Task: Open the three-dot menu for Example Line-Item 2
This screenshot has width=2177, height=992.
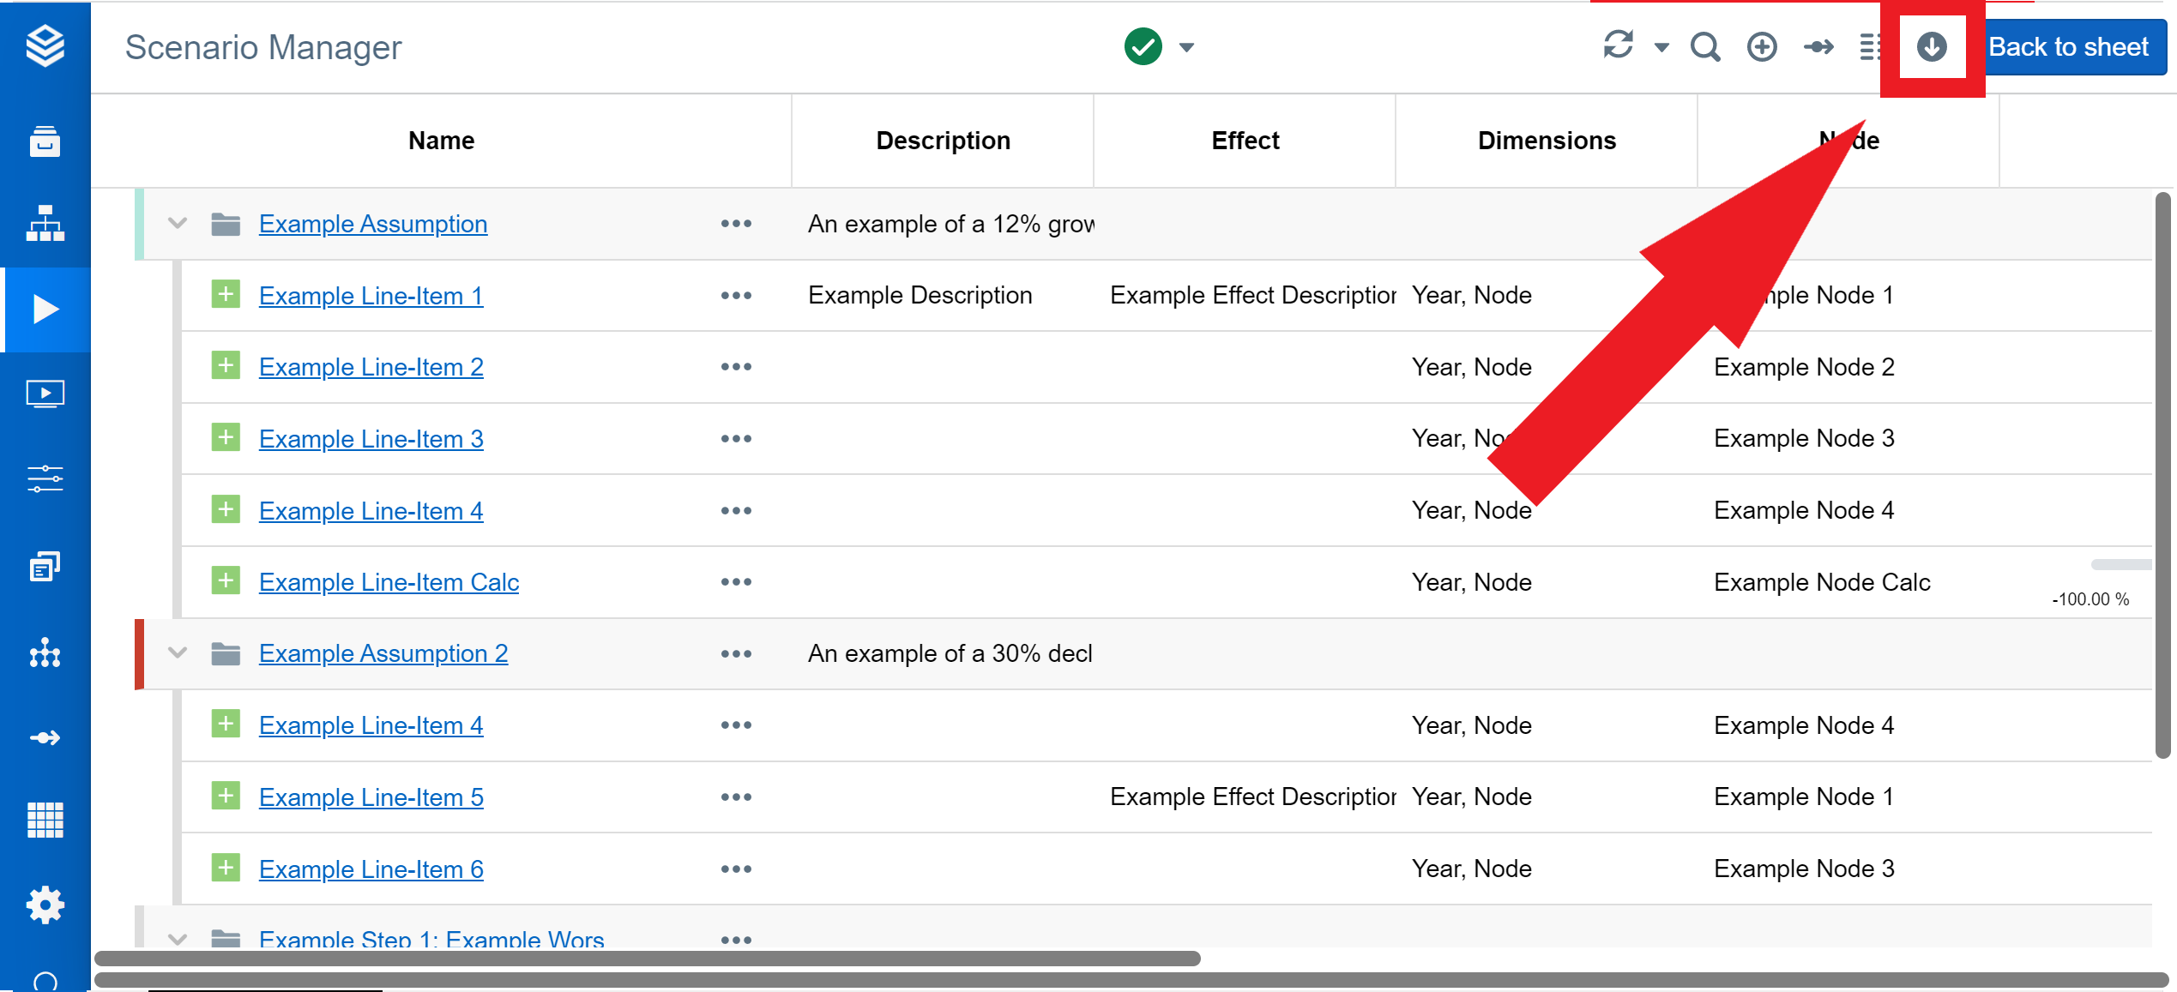Action: [x=736, y=367]
